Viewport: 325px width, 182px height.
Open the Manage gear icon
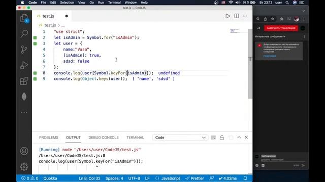[x=24, y=166]
